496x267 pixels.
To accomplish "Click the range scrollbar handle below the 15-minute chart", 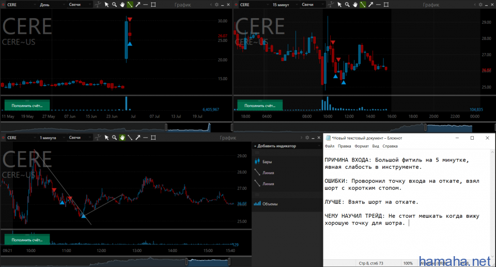I will click(x=425, y=127).
